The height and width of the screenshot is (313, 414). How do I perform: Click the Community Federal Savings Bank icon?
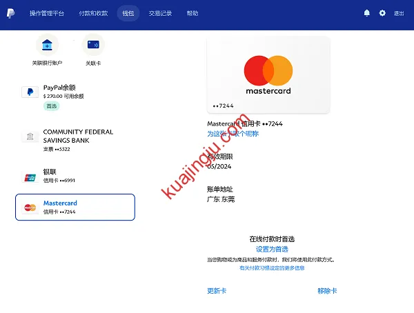30,136
